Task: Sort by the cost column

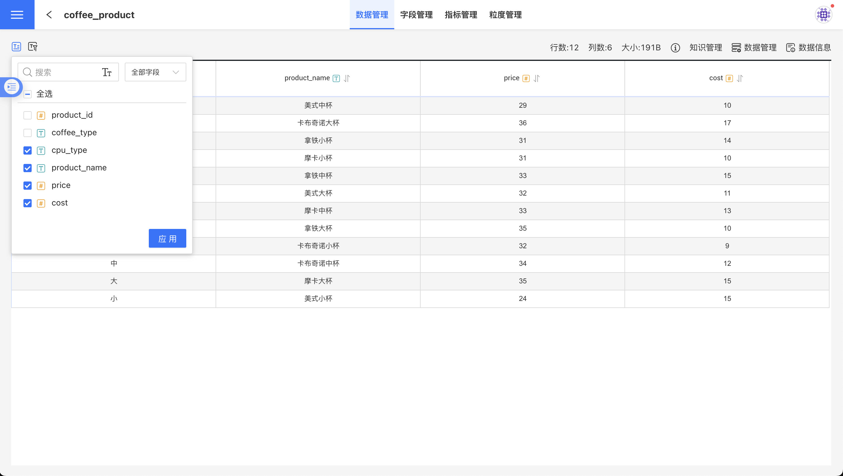Action: click(740, 78)
